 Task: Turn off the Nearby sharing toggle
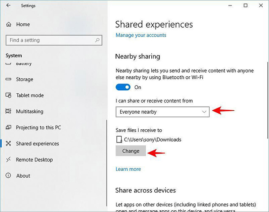pos(123,87)
